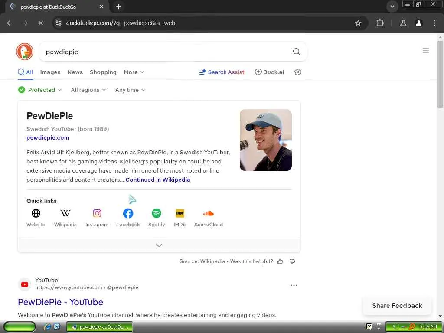
Task: Follow the Continued in Wikipedia link
Action: pos(158,180)
